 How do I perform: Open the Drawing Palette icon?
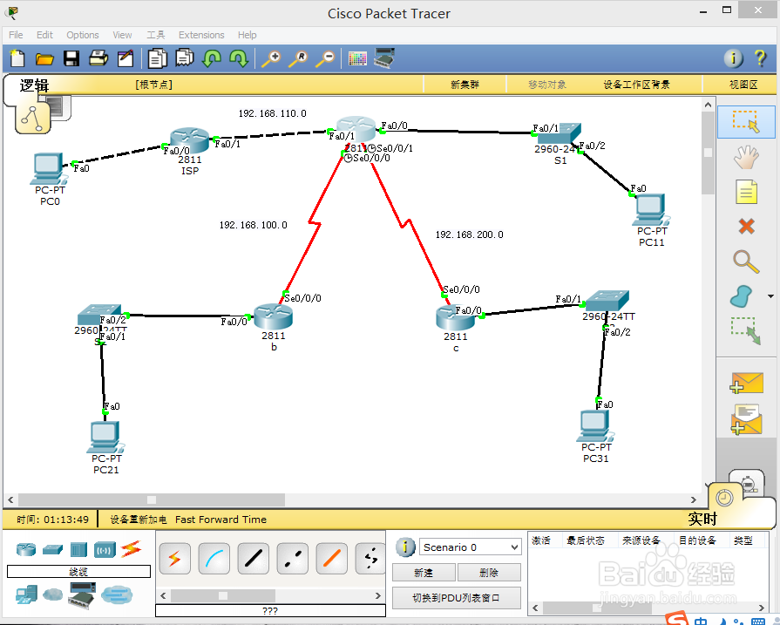click(357, 58)
